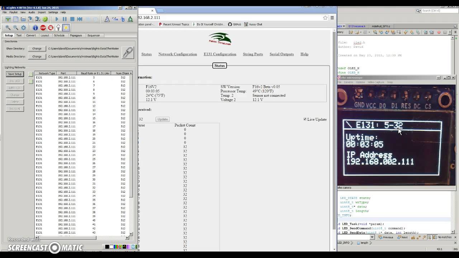
Task: Click the Update button on Falcon status page
Action: point(162,119)
